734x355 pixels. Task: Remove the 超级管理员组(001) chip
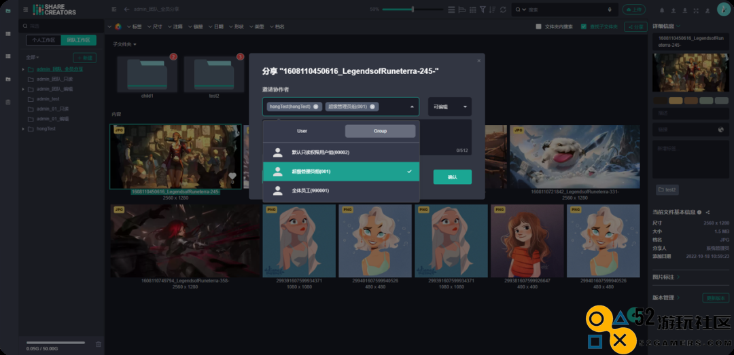point(372,107)
